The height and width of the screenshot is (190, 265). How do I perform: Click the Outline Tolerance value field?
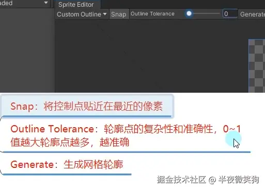(x=230, y=13)
